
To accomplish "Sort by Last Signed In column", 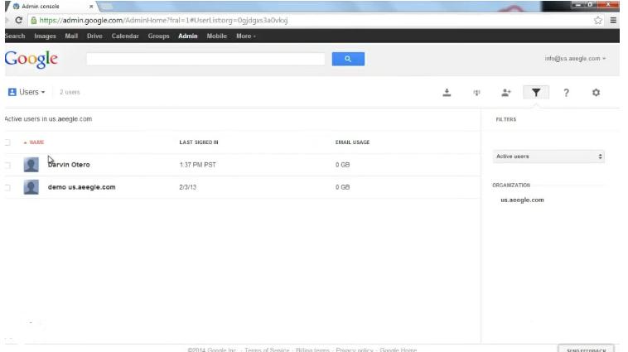I will [199, 142].
